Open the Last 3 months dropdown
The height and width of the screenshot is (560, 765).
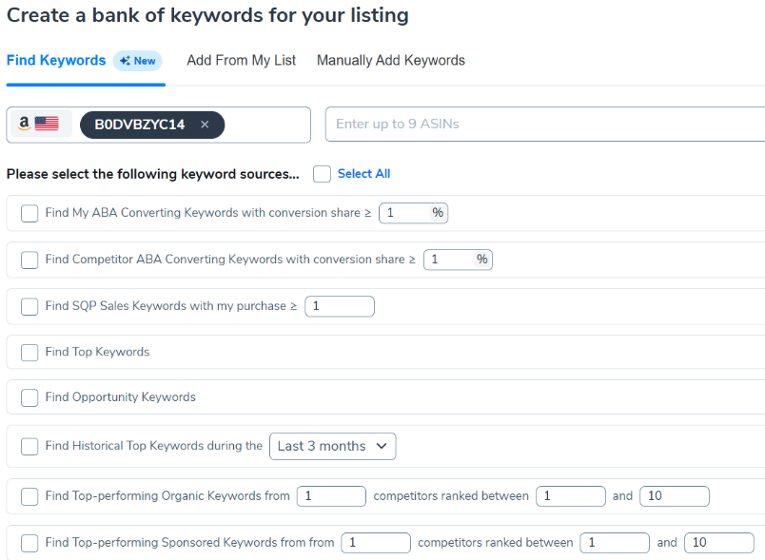[x=333, y=446]
